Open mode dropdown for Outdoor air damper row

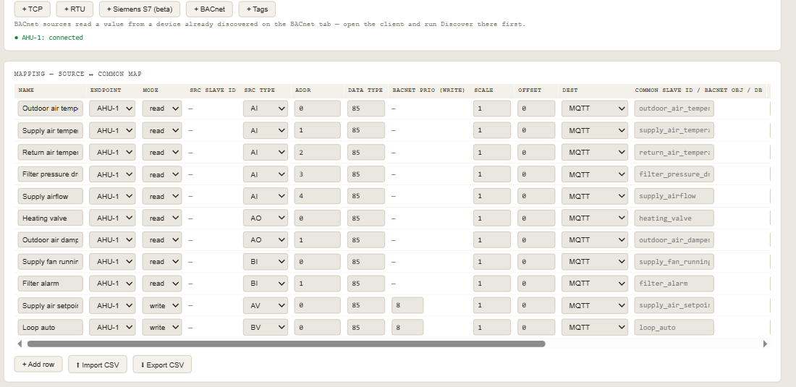click(x=162, y=240)
